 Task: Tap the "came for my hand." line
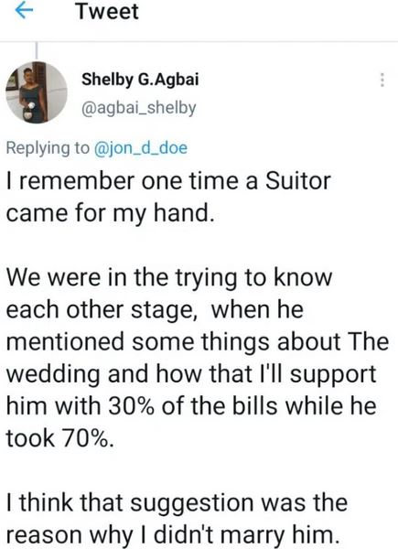pos(111,213)
